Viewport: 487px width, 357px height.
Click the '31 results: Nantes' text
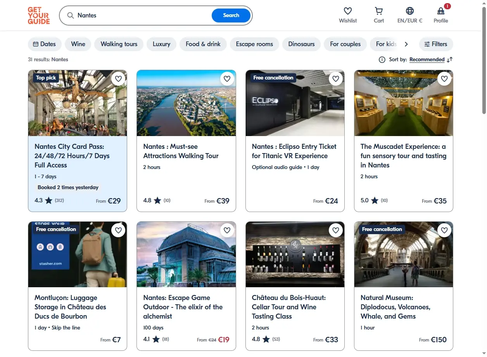point(48,60)
